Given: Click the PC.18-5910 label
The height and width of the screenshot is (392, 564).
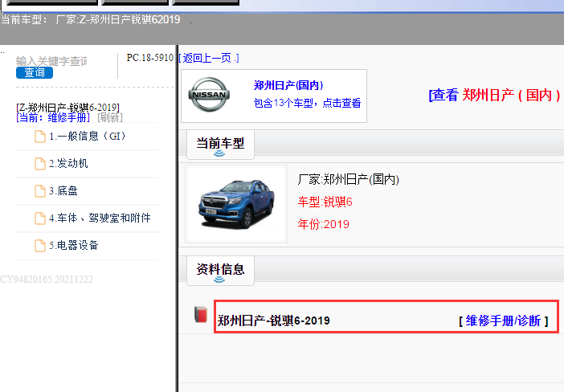Looking at the screenshot, I should (150, 58).
